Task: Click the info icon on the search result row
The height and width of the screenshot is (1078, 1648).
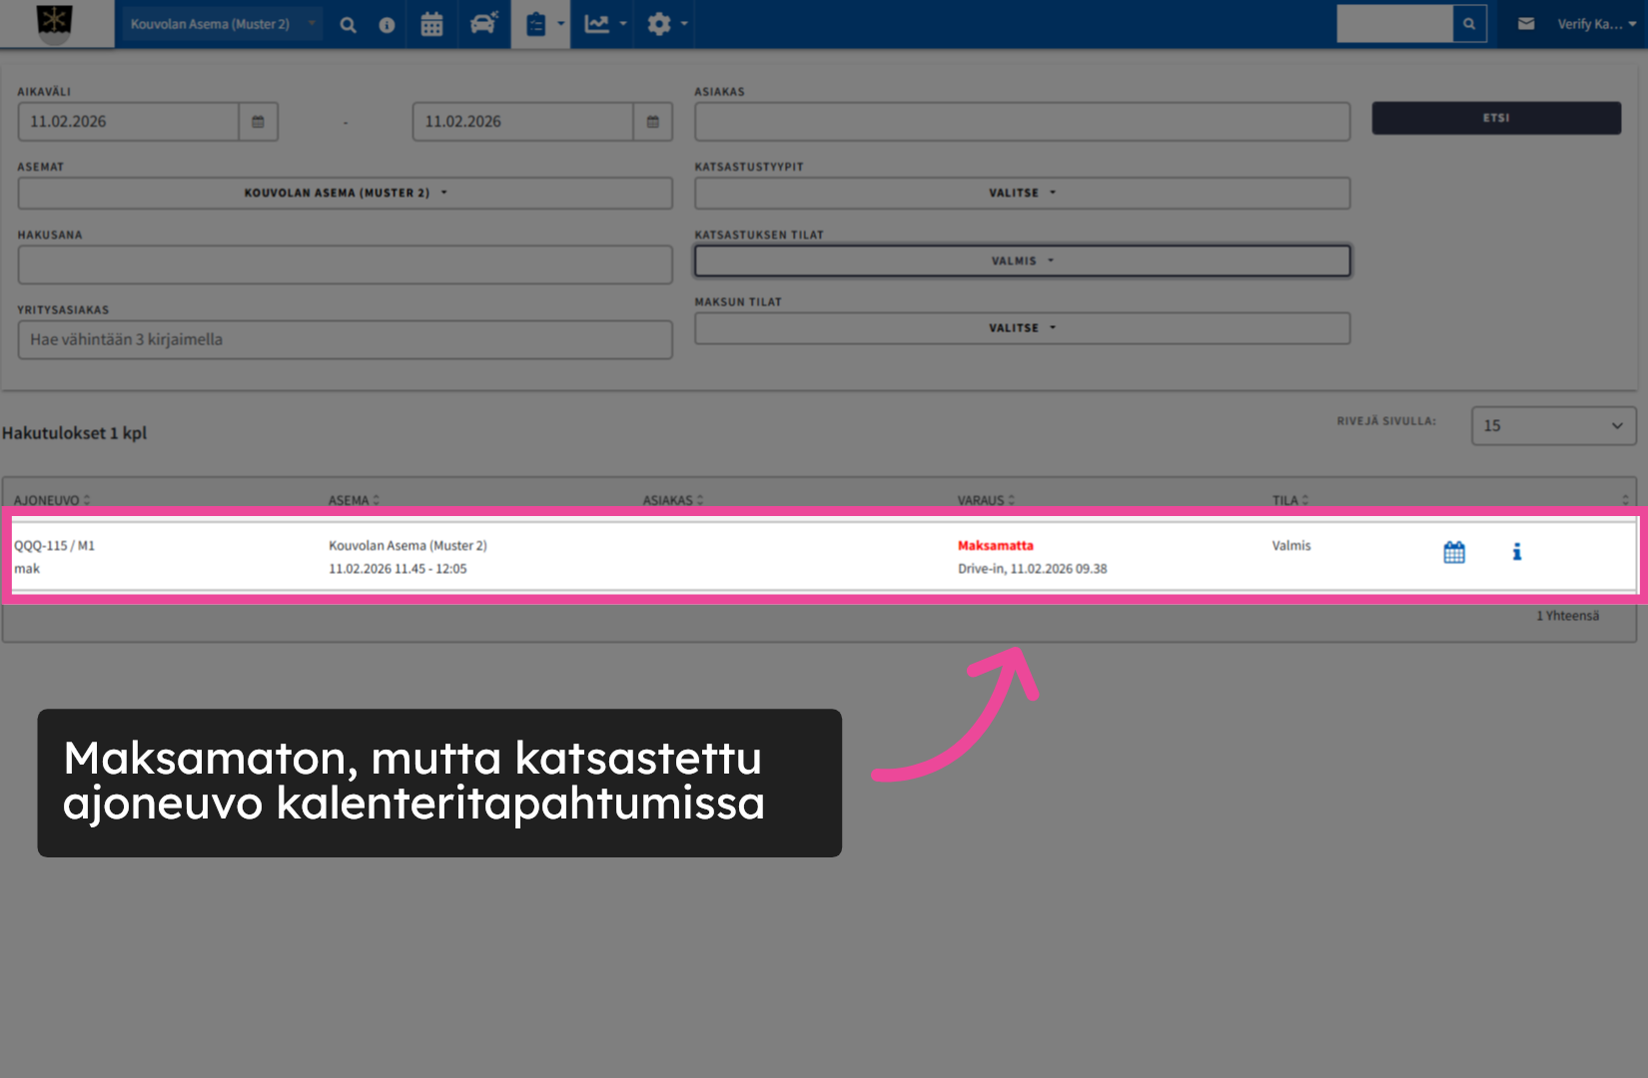Action: pyautogui.click(x=1516, y=551)
